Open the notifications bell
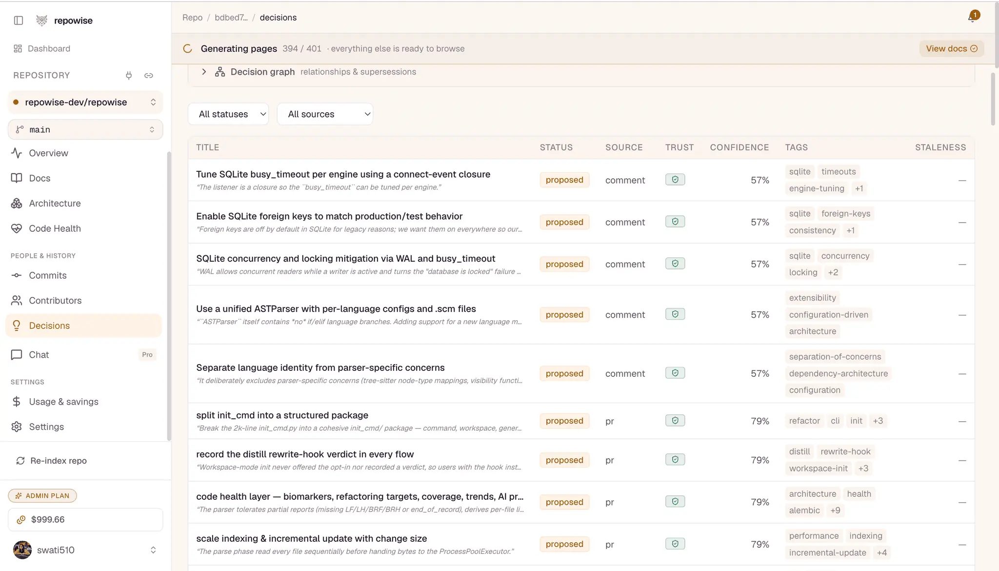999x571 pixels. pos(973,17)
